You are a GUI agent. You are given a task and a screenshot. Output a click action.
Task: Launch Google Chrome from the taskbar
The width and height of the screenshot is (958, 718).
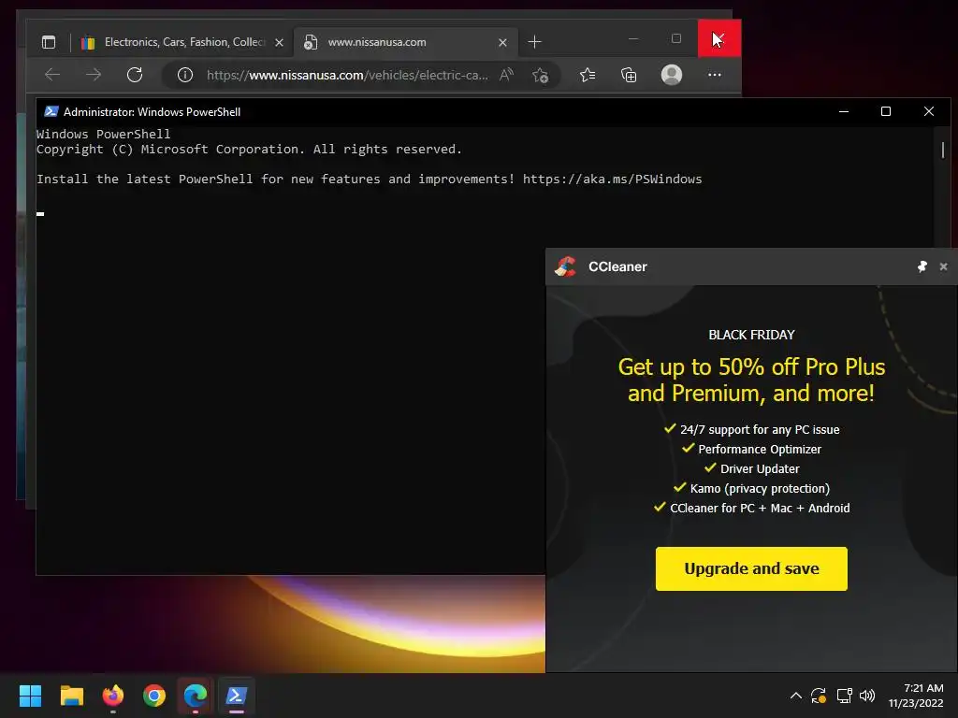pos(154,696)
